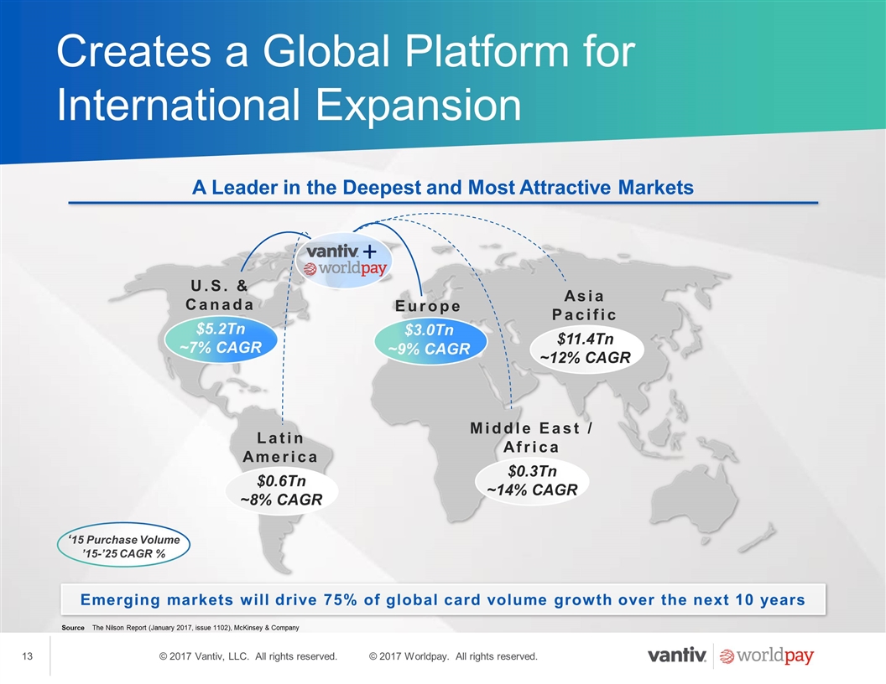Select the 'A Leader in the Deepest' subtitle
The width and height of the screenshot is (886, 684).
(443, 187)
